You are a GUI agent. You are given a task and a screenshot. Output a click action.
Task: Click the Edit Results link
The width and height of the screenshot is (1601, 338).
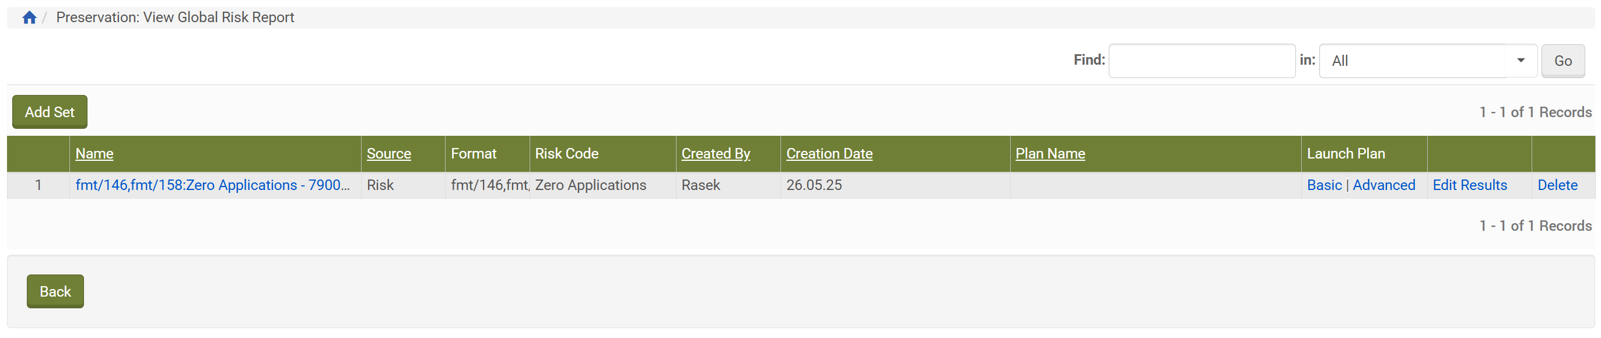1469,185
